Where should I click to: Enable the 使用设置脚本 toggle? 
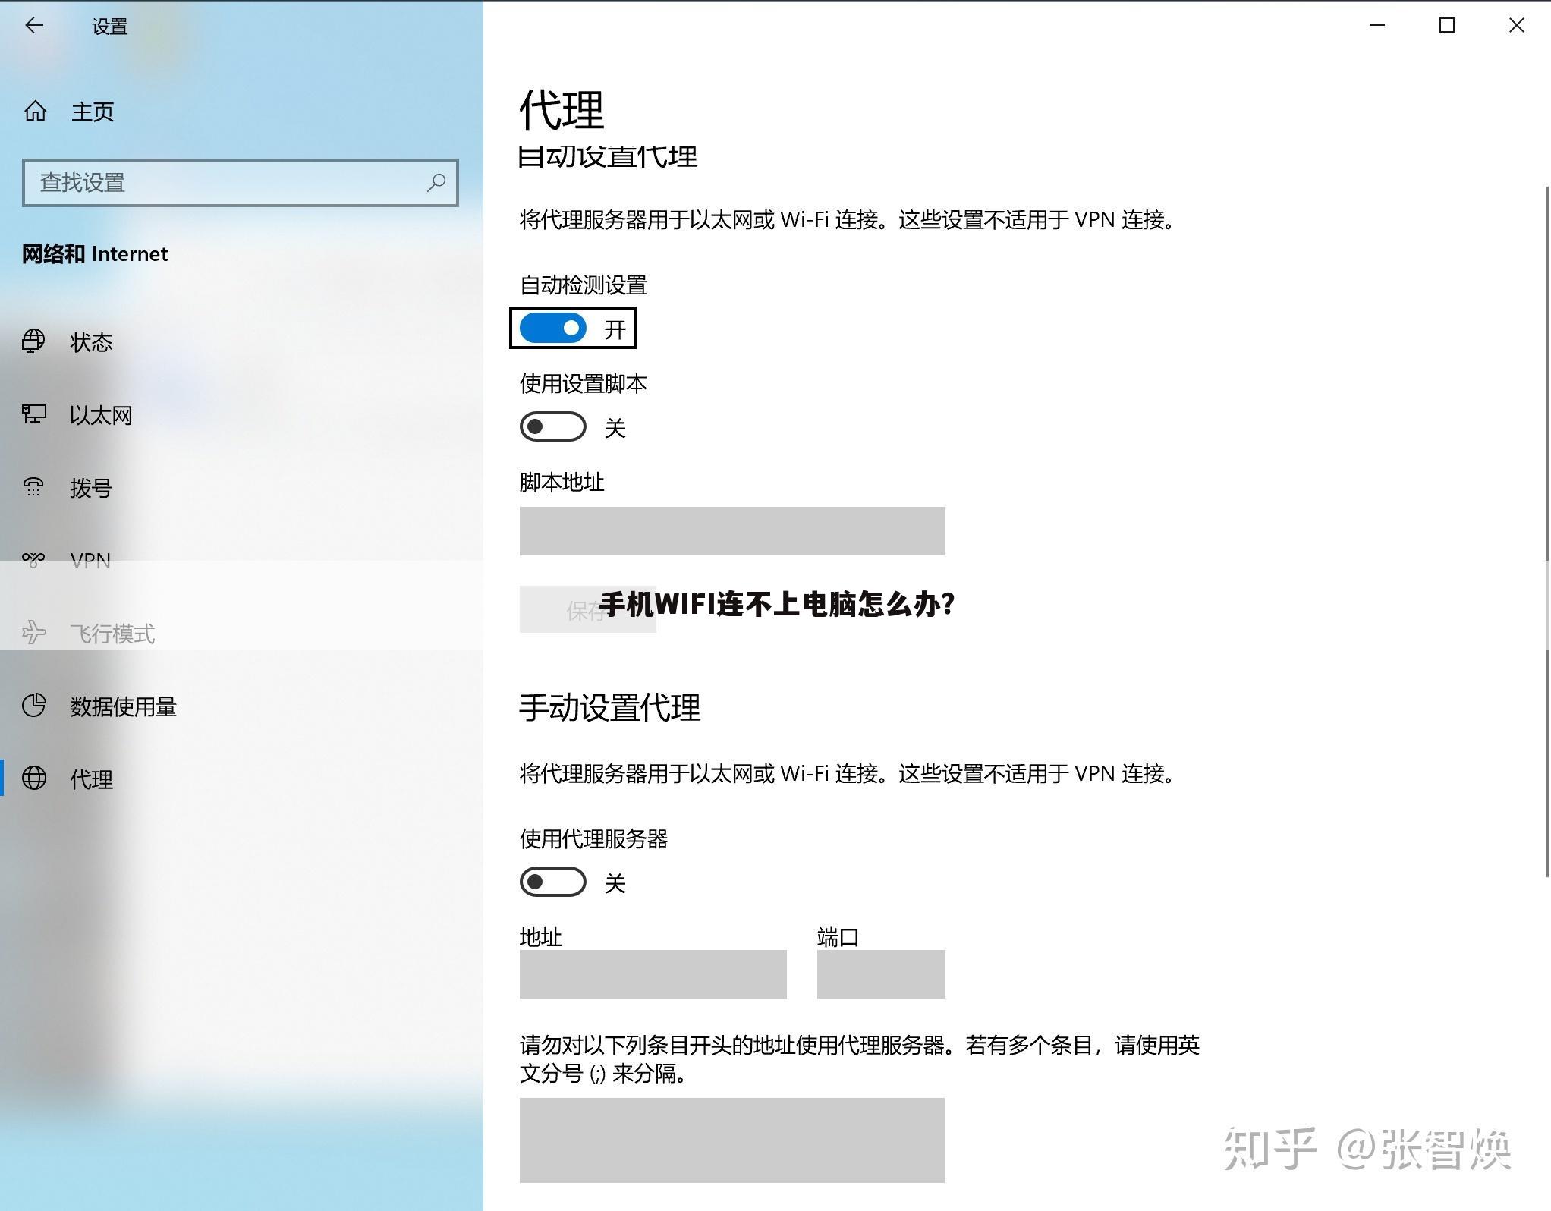coord(552,426)
